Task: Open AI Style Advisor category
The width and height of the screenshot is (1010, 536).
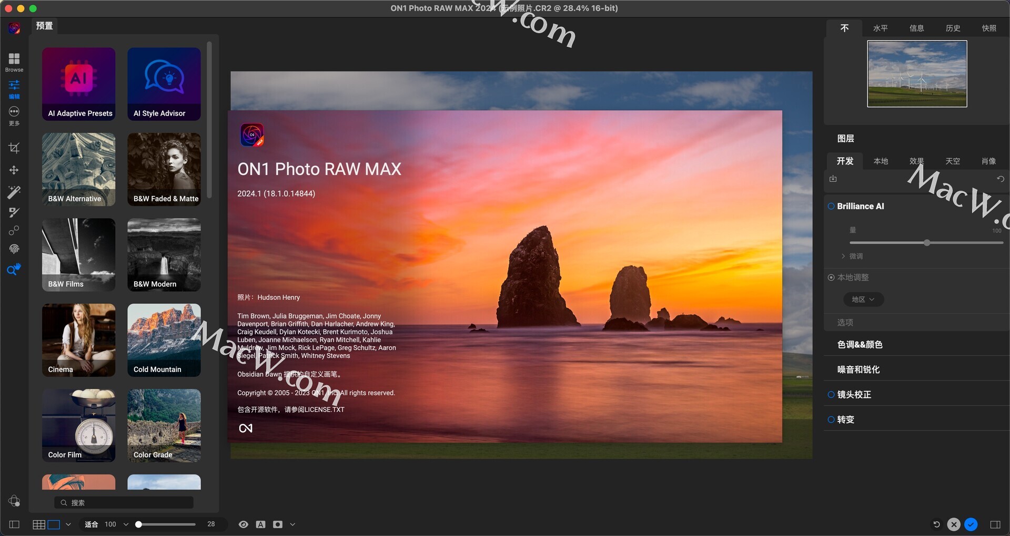Action: 164,84
